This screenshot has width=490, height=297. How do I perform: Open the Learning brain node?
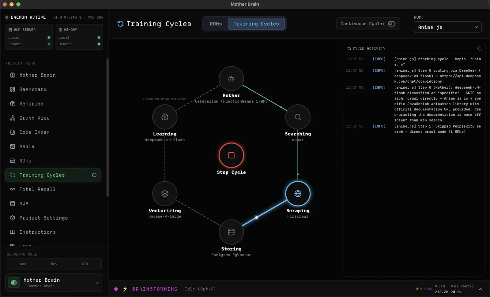click(165, 117)
